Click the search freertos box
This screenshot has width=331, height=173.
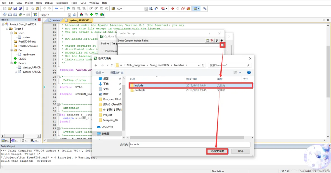click(229, 65)
